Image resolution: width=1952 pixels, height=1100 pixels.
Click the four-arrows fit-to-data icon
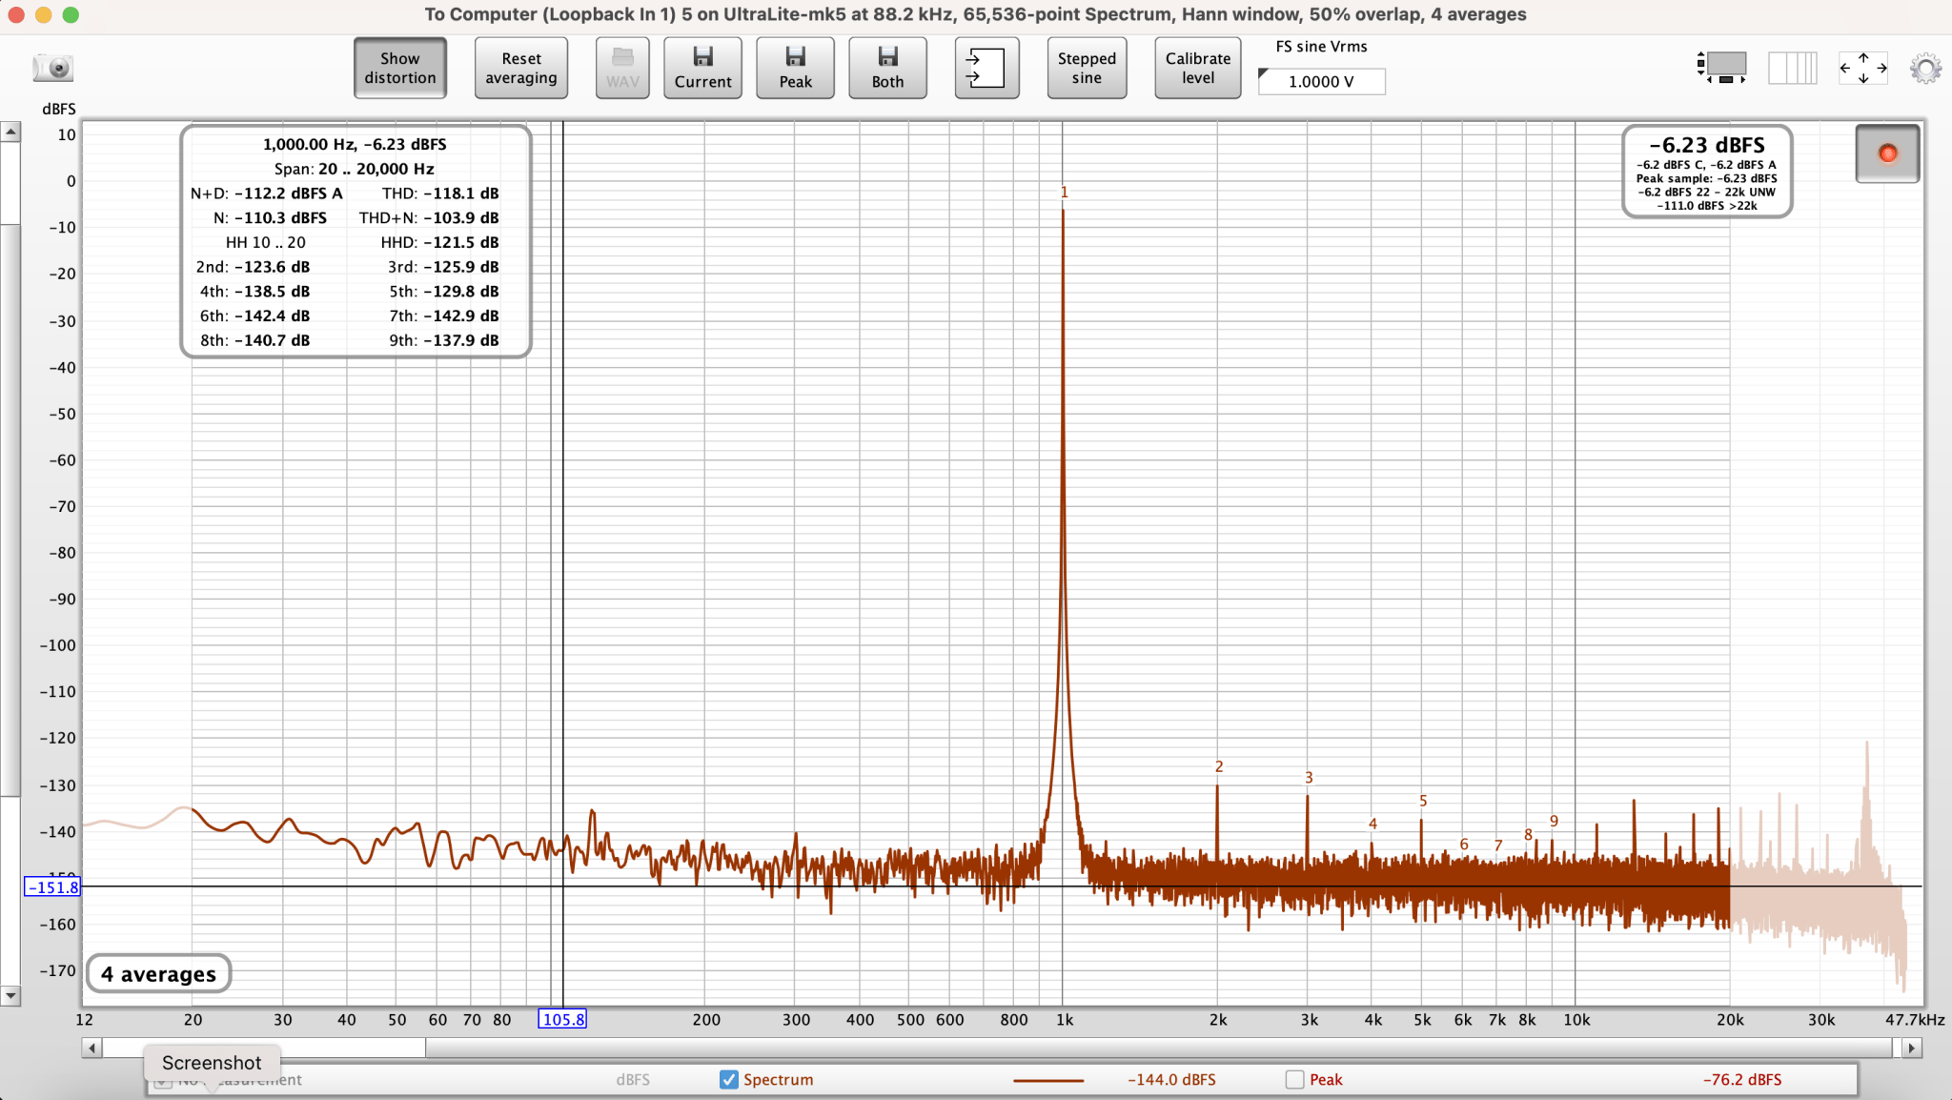(1863, 68)
